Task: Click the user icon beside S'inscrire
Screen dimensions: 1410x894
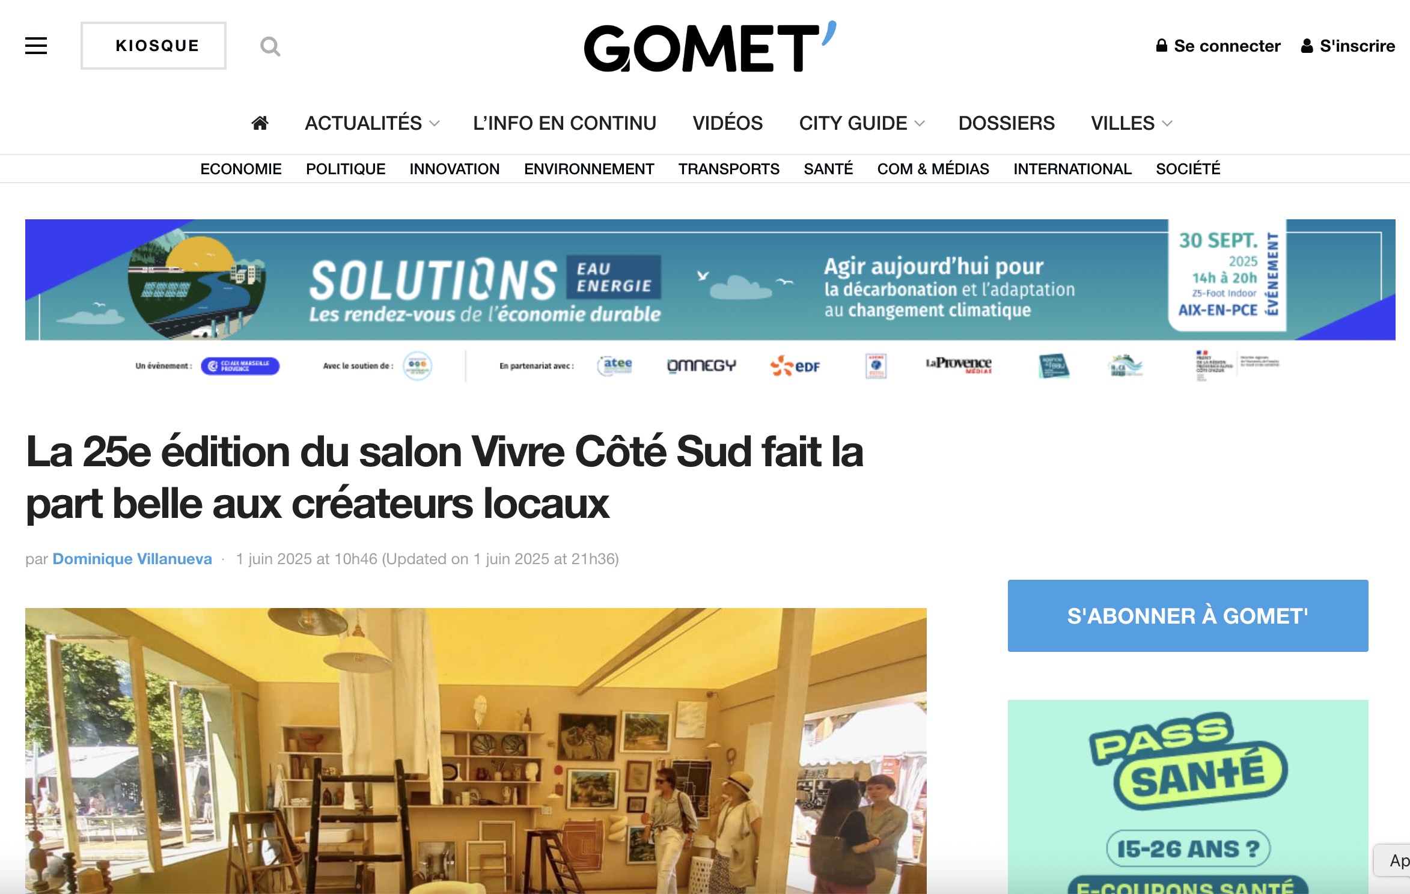Action: click(1307, 46)
